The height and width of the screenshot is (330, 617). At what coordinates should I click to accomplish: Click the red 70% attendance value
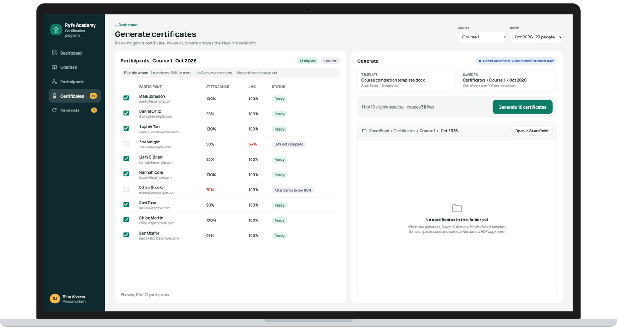210,190
